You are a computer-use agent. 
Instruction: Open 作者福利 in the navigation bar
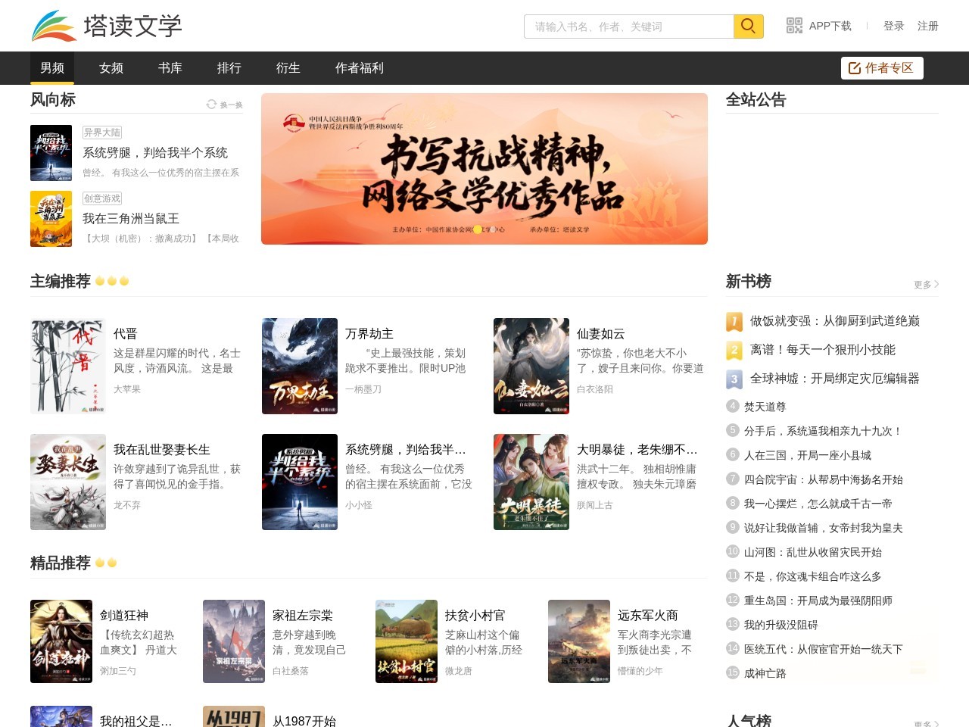(360, 68)
